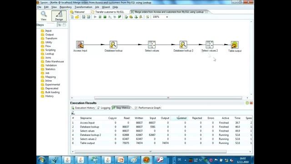Expand the History folder
The height and width of the screenshot is (164, 291).
click(47, 96)
